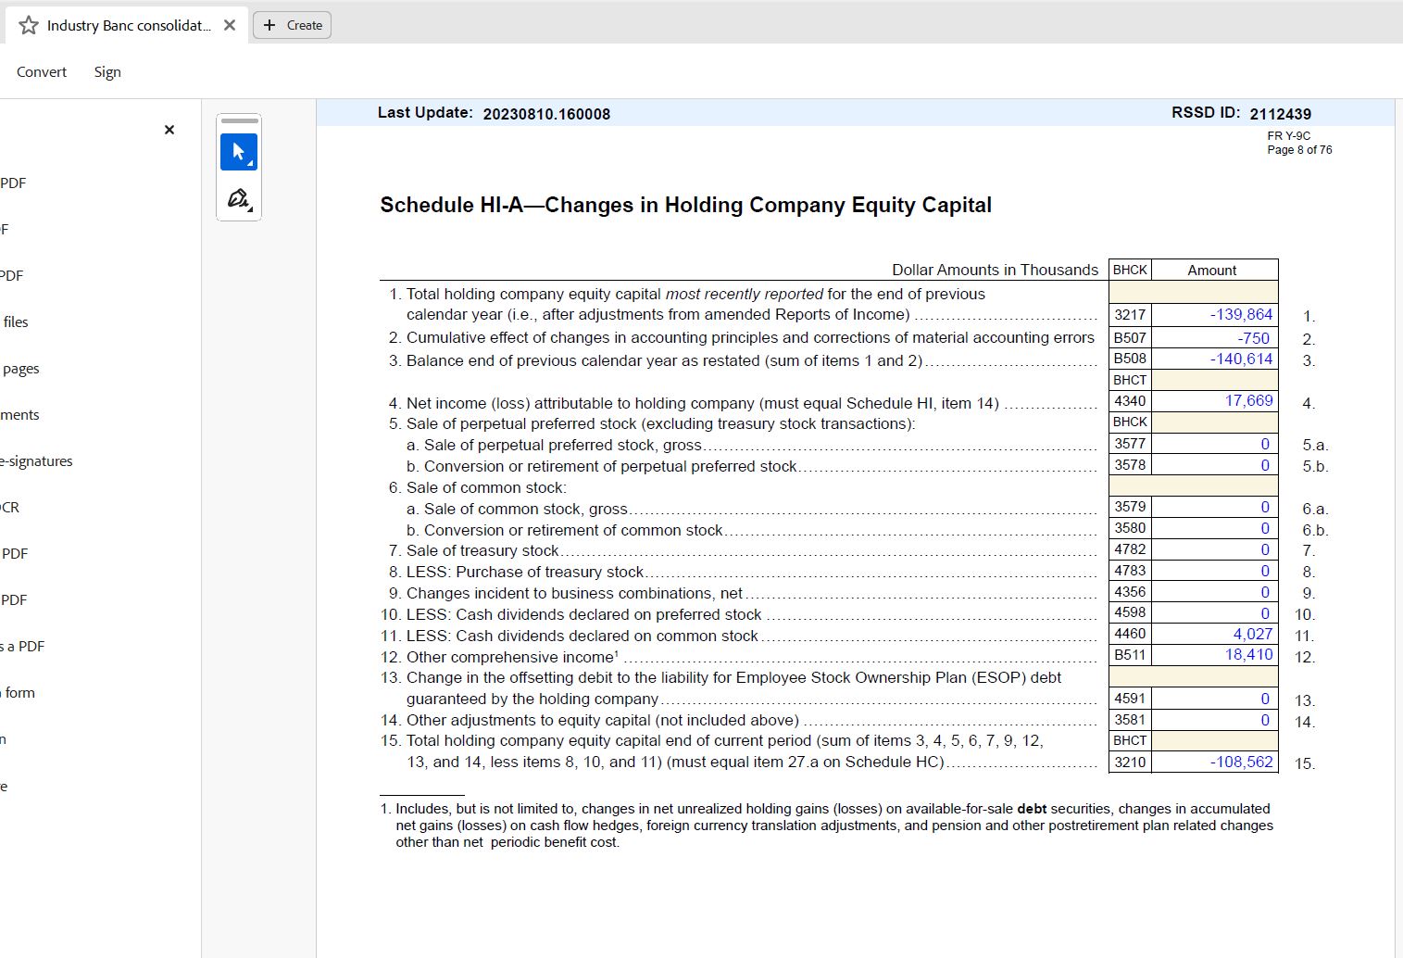The height and width of the screenshot is (958, 1403).
Task: Click amount field -139,864 for item 1
Action: tap(1215, 314)
